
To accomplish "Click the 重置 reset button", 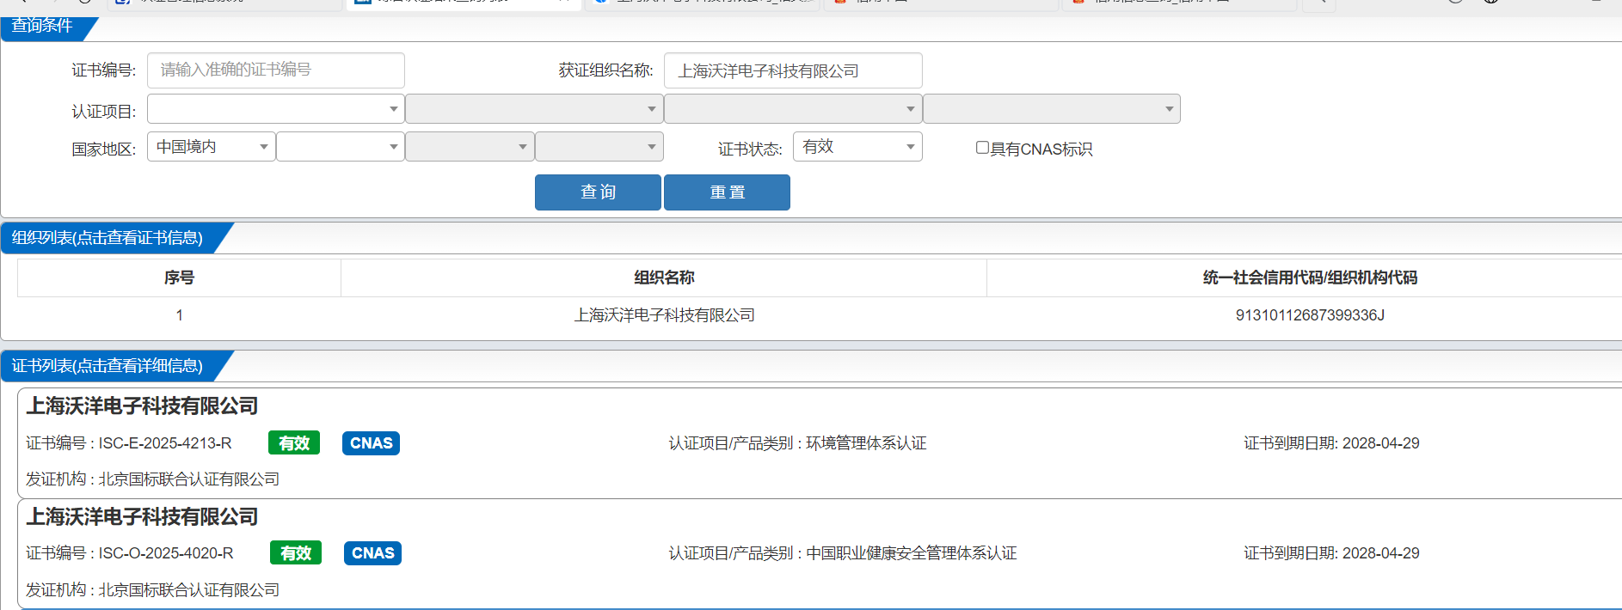I will [727, 192].
